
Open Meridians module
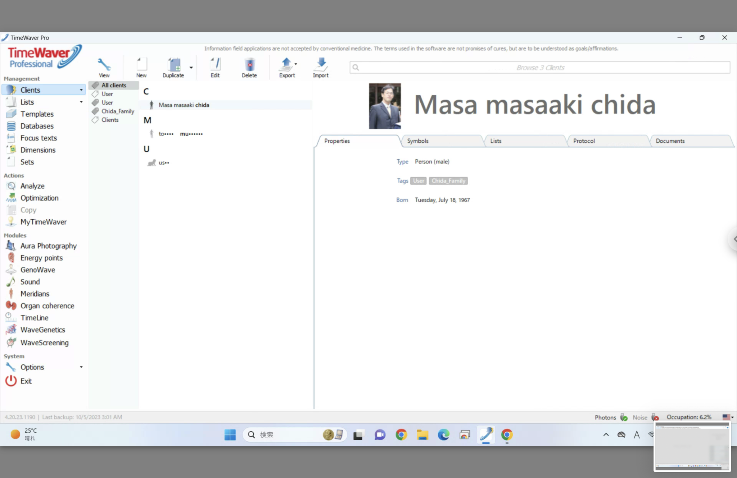click(x=35, y=294)
